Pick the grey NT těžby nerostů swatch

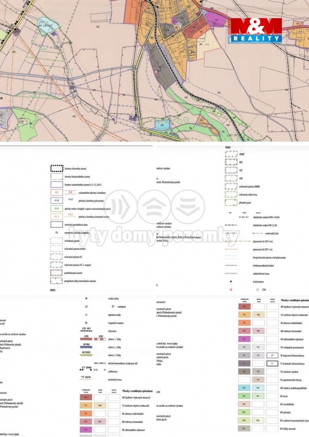coord(244,429)
